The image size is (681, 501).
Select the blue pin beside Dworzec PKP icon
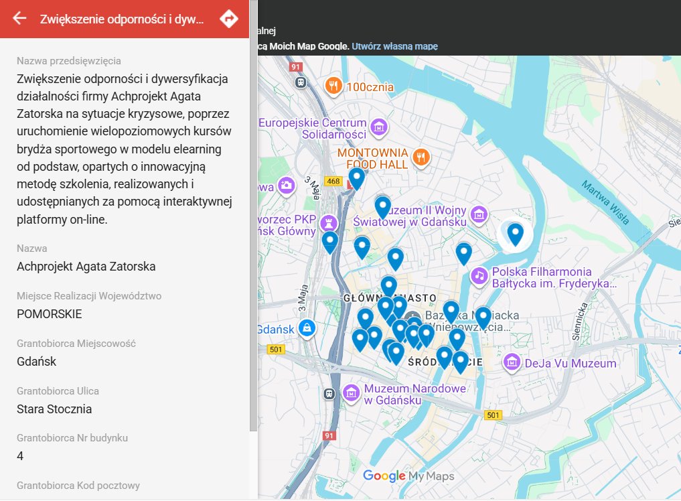click(329, 242)
